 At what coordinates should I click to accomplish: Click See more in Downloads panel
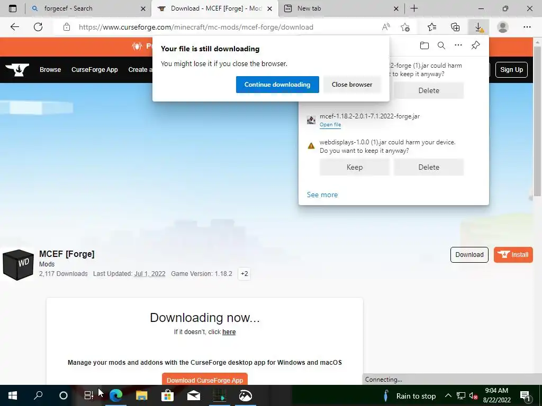pyautogui.click(x=322, y=195)
